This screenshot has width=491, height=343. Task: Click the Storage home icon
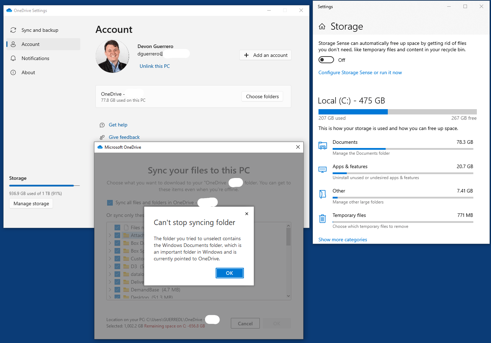click(x=322, y=26)
